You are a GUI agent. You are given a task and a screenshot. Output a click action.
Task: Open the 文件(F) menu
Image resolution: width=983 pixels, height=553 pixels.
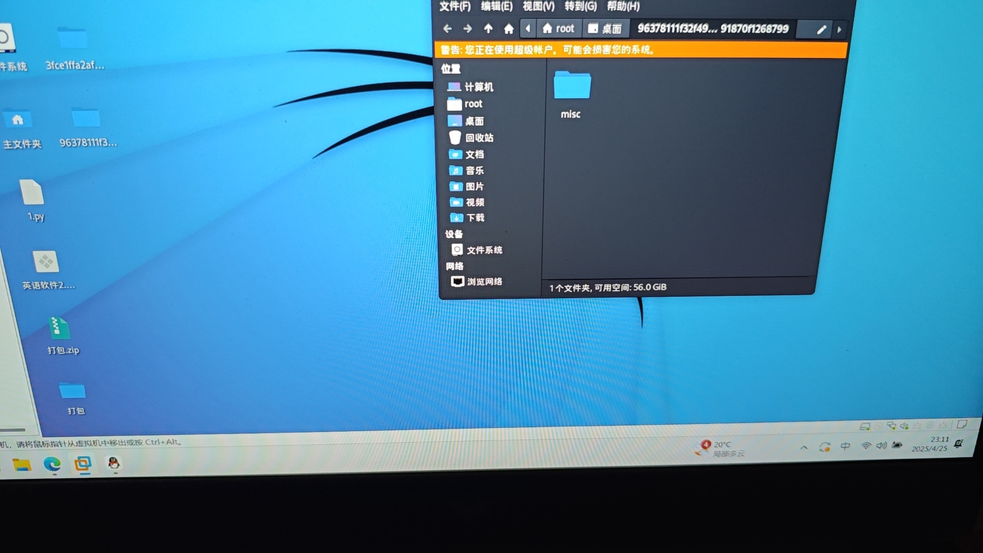(455, 6)
